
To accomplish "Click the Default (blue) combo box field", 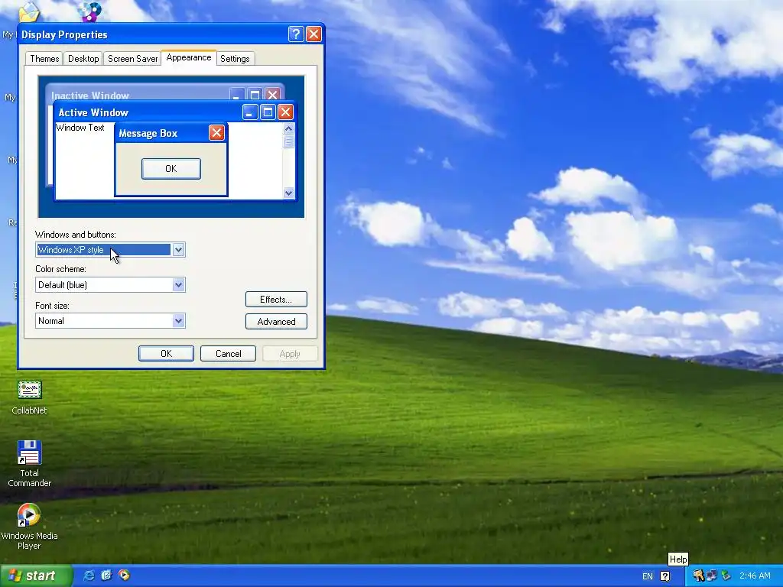I will 110,285.
